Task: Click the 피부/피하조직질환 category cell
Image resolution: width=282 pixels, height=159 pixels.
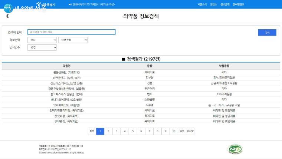Action: click(x=224, y=77)
